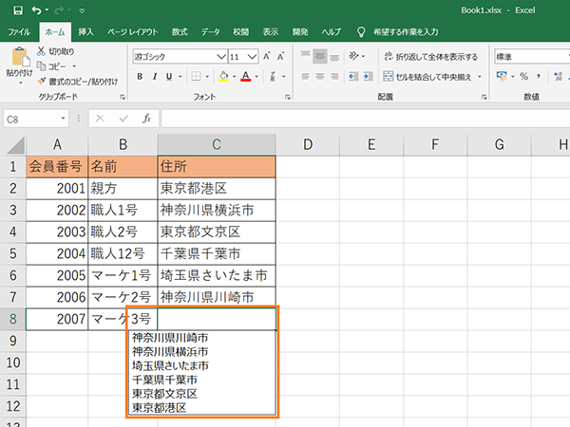Screen dimensions: 570x427
Task: Switch to the データ (Data) tab
Action: (x=210, y=31)
